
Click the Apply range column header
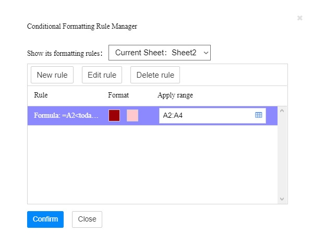pyautogui.click(x=175, y=95)
